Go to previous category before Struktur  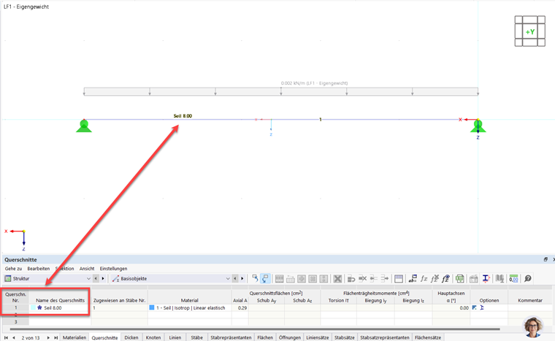point(96,279)
